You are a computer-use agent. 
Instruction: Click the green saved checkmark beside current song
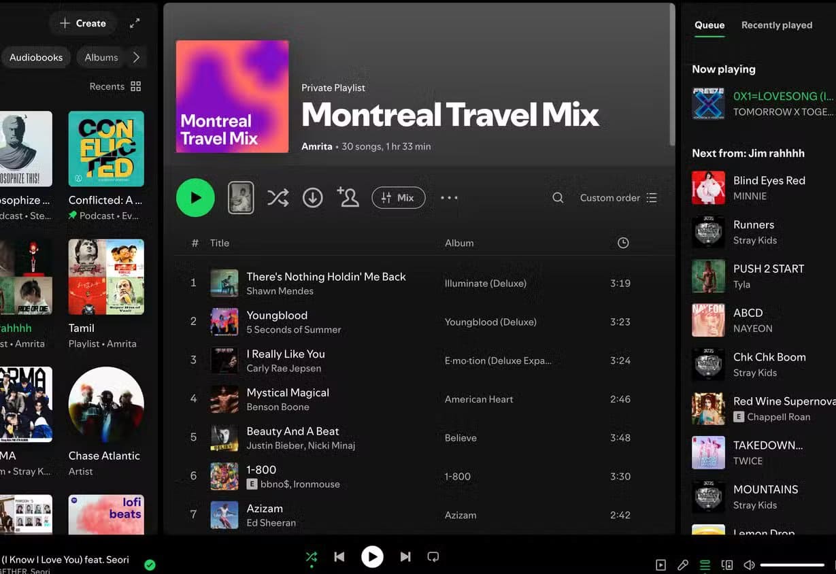click(x=150, y=564)
